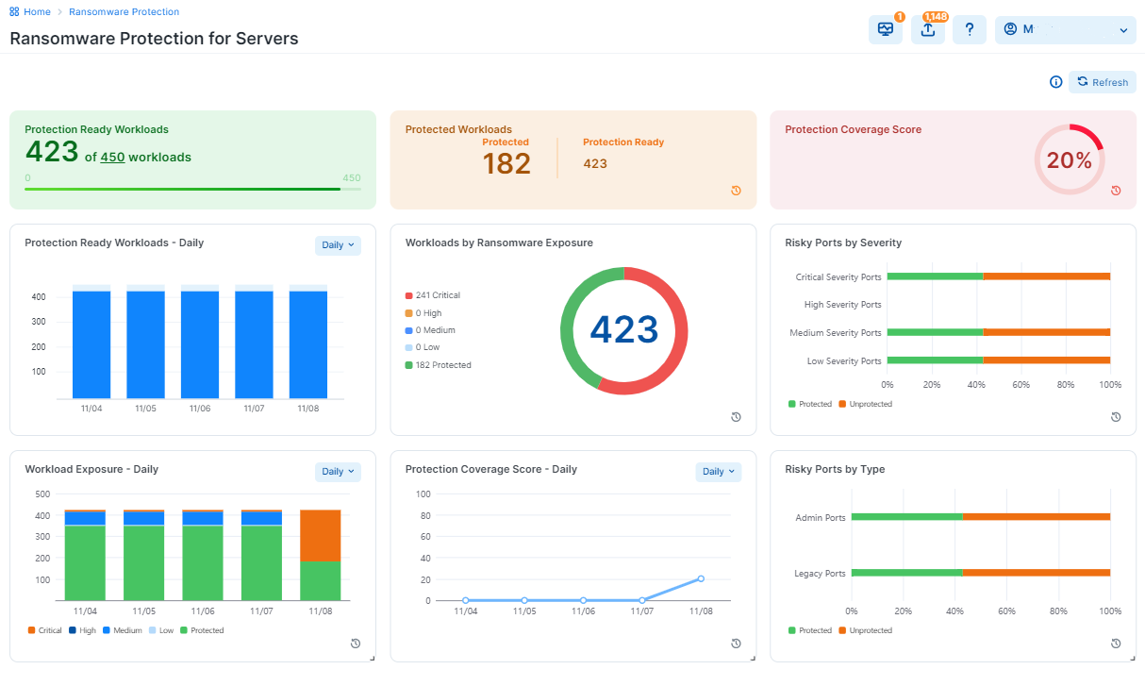
Task: Click the Protected 182 count
Action: pyautogui.click(x=506, y=163)
